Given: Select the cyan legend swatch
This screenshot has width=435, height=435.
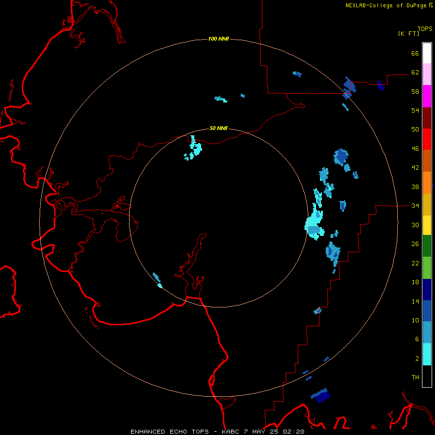Looking at the screenshot, I should click(x=427, y=354).
